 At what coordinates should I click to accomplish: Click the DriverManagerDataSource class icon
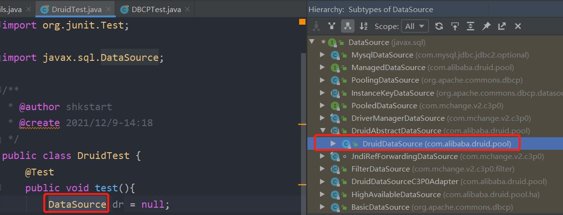335,118
